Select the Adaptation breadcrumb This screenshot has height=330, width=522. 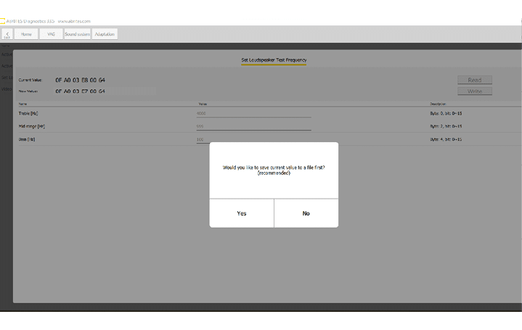pos(105,34)
